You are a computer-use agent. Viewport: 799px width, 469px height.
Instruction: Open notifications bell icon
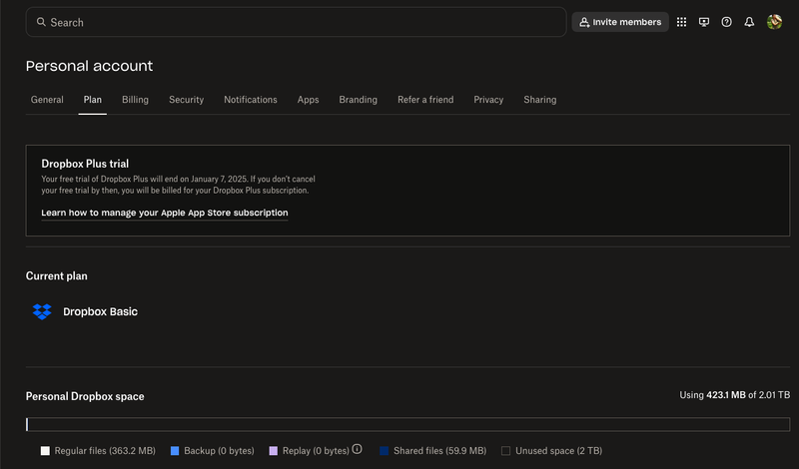coord(749,22)
